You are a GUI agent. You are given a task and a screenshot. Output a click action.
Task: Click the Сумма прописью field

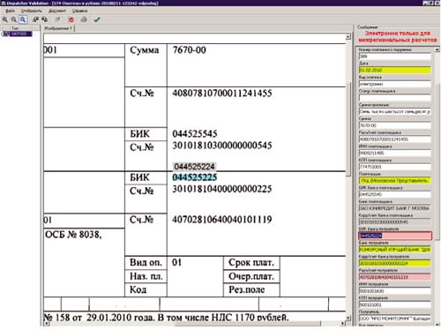pyautogui.click(x=394, y=111)
